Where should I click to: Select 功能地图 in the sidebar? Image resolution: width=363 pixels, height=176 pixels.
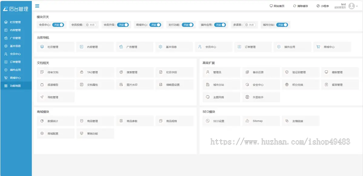[16, 86]
